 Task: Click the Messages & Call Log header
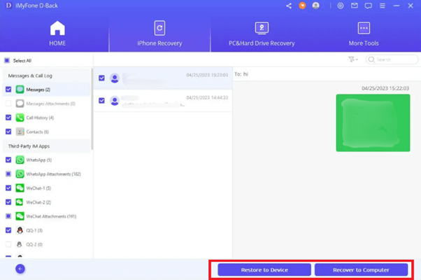(46, 76)
